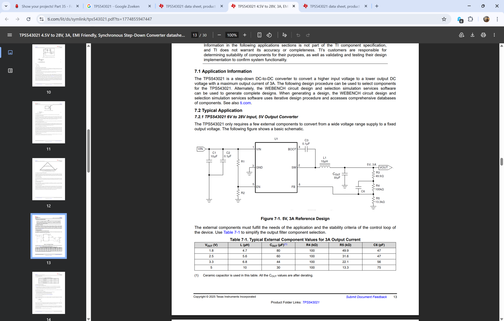Open the TPS543021 product folder link
Screen dimensions: 504x321
(311, 302)
